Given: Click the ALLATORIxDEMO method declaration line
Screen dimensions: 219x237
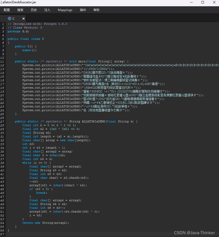Looking at the screenshot, I should (x=76, y=121).
